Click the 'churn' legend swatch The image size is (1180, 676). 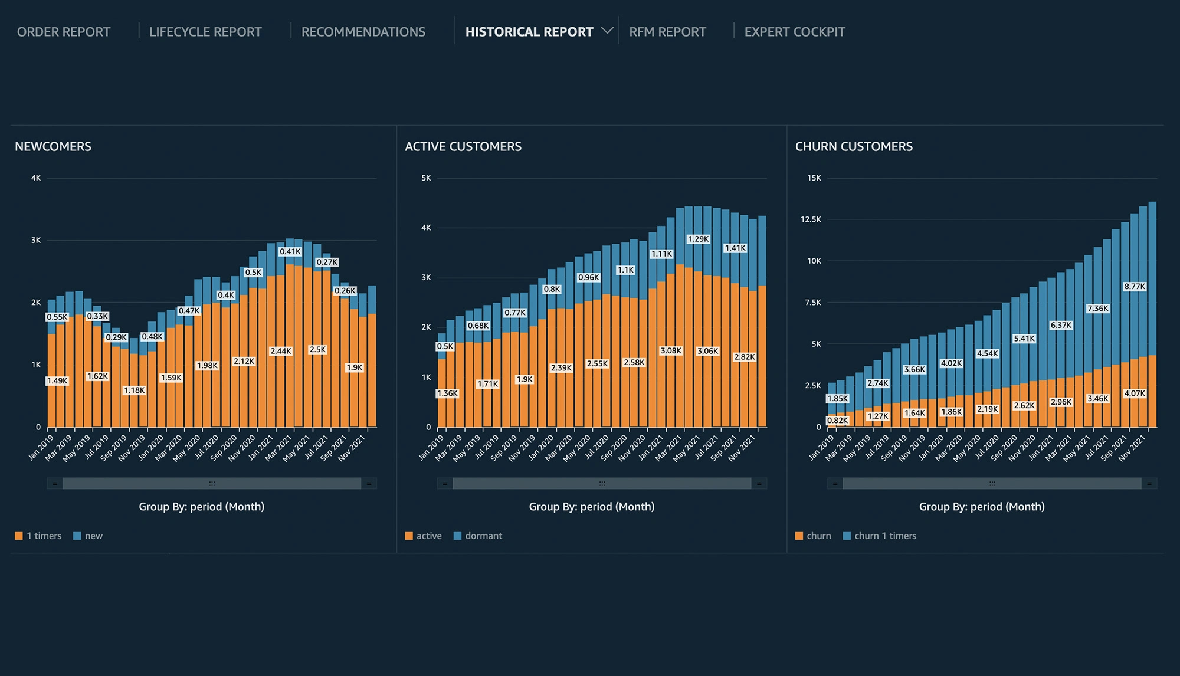tap(799, 536)
